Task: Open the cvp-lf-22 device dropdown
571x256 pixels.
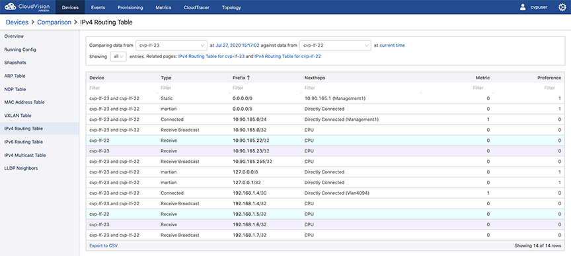Action: click(335, 46)
